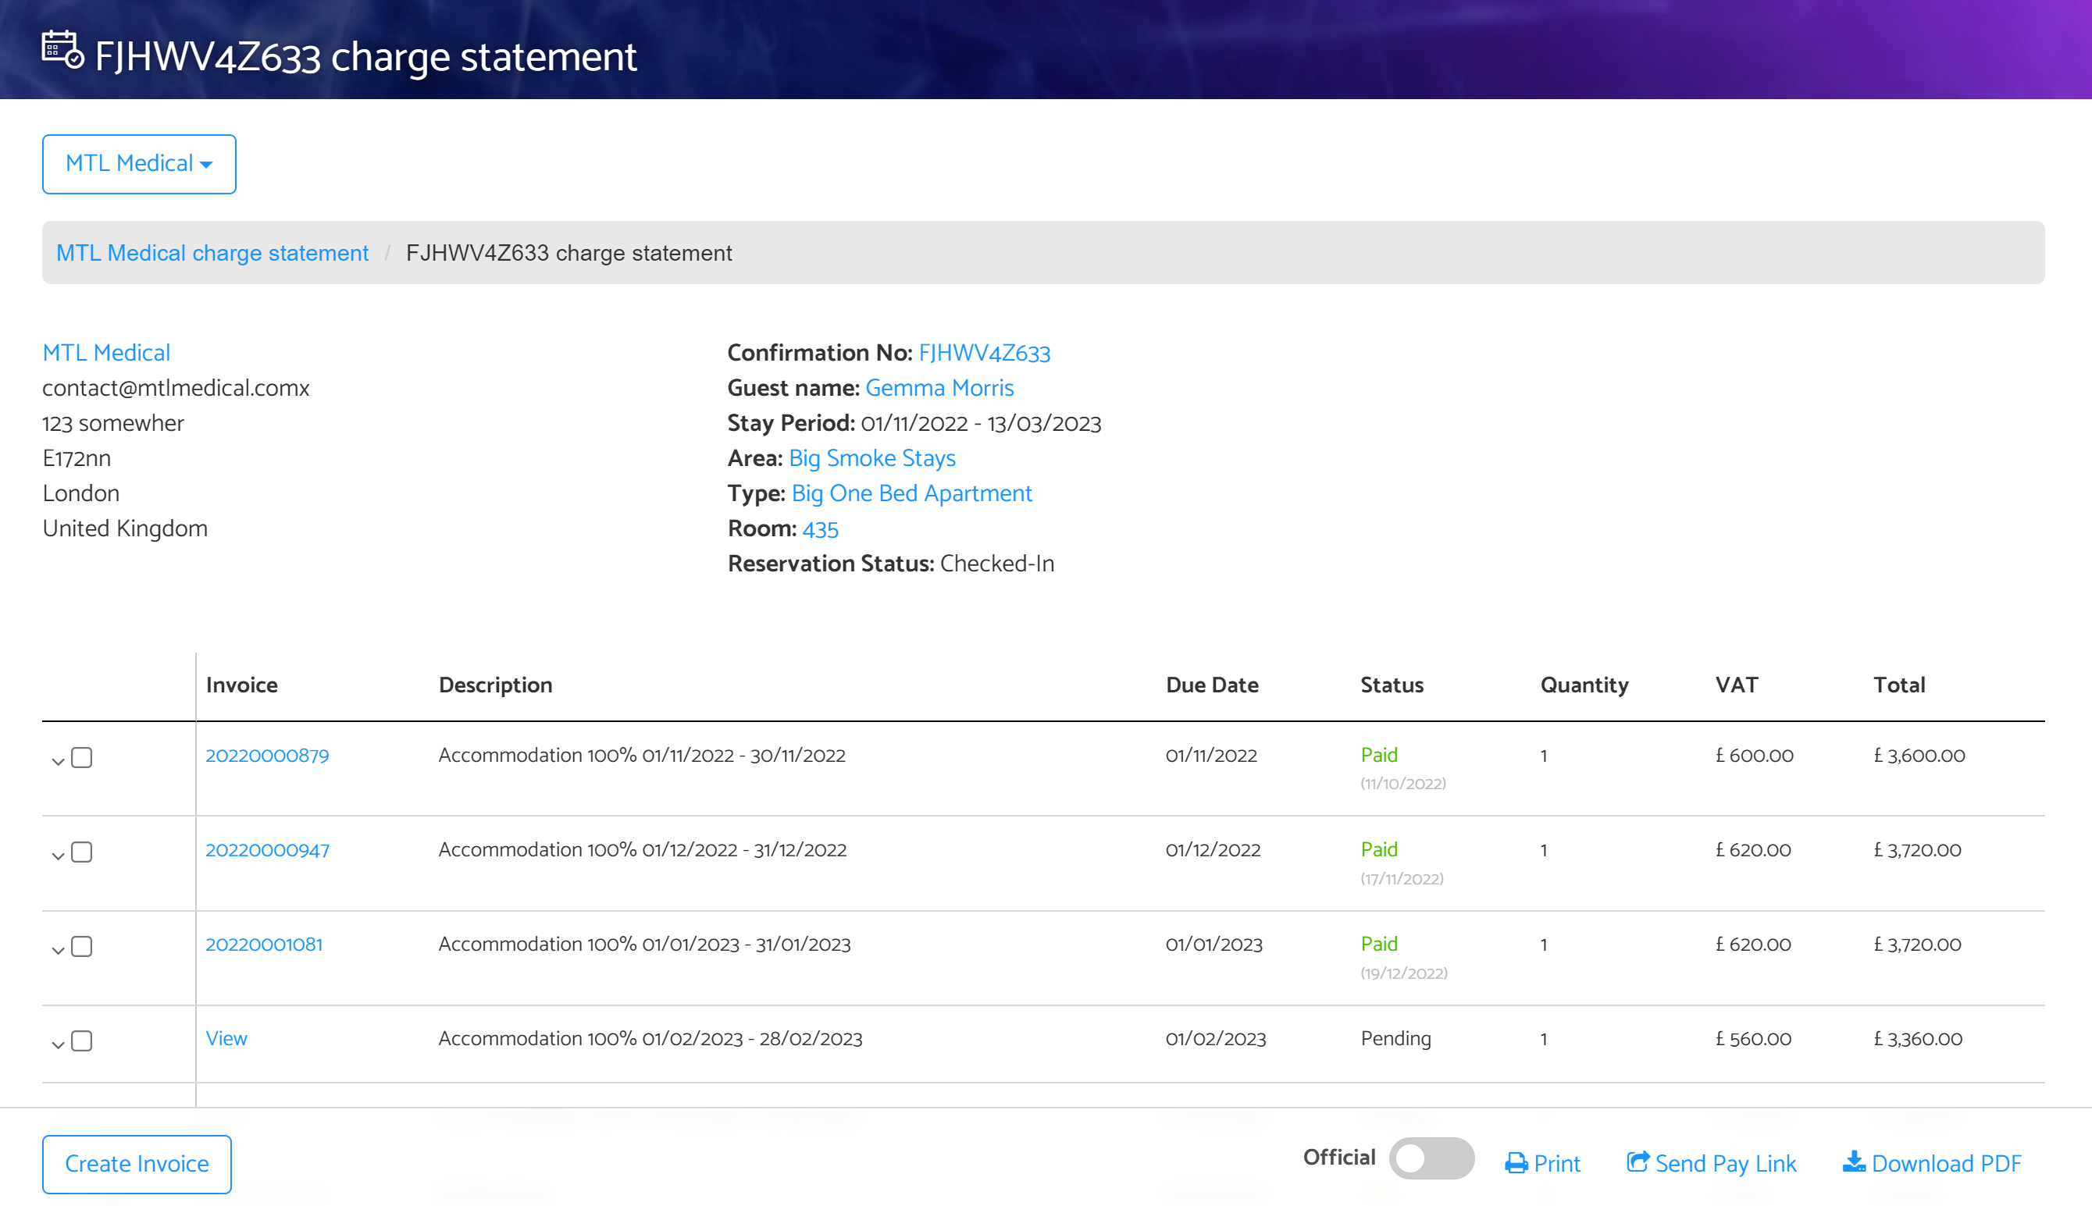Click the VAT amount £ 560.00
The image size is (2092, 1206).
(1753, 1039)
